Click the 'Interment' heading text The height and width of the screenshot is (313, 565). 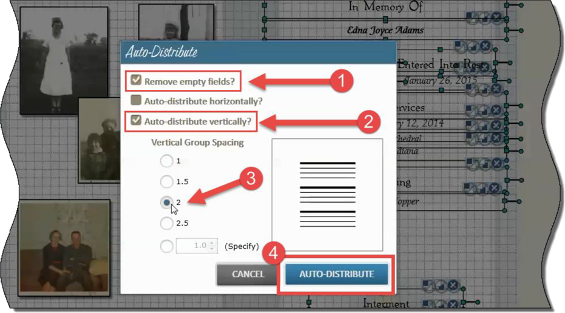pos(386,304)
